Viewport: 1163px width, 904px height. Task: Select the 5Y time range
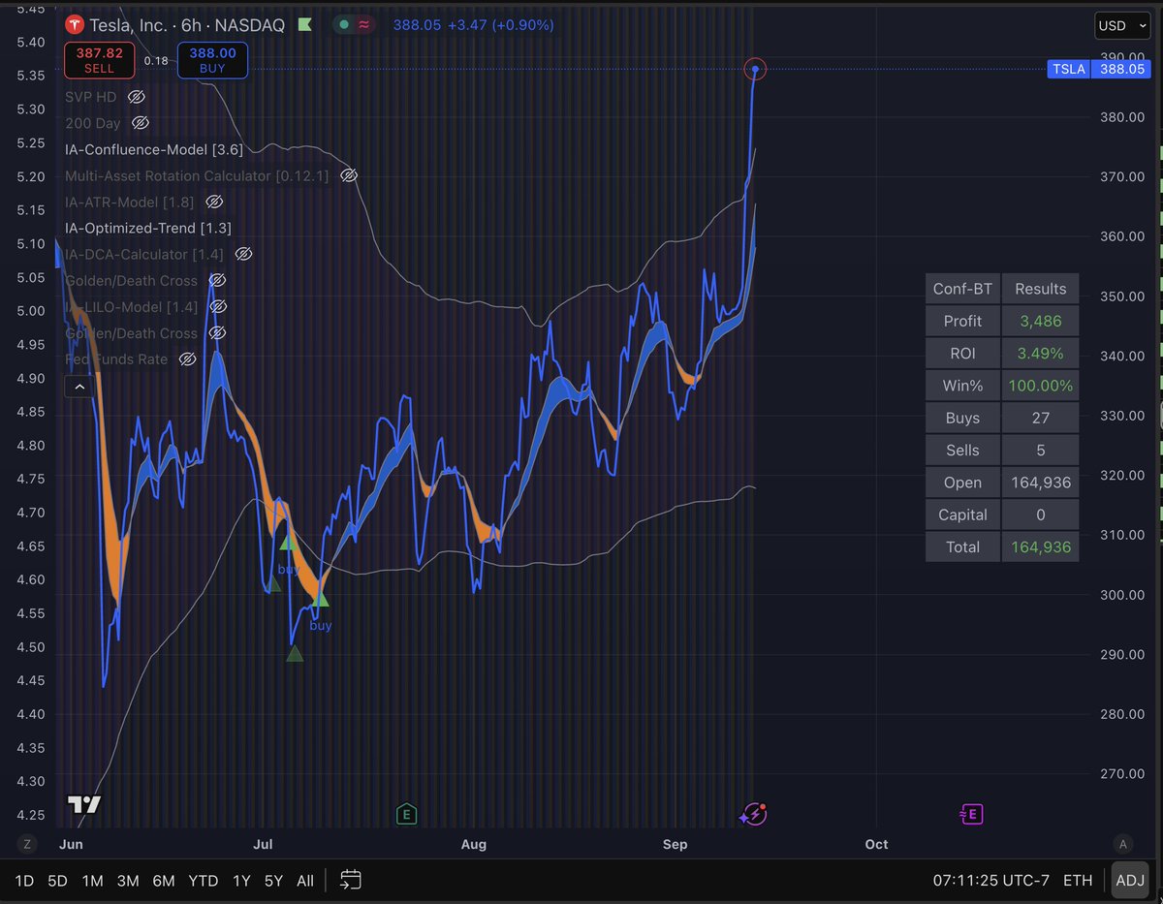tap(274, 881)
